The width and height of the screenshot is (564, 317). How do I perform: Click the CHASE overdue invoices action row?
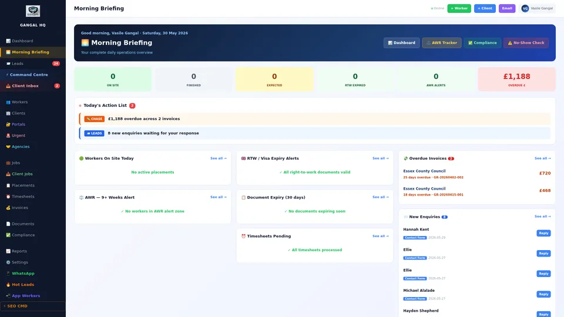315,119
